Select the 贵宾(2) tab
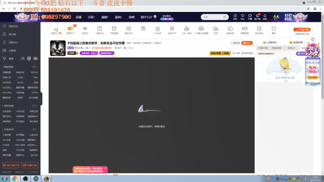This screenshot has height=182, width=324. point(291,48)
